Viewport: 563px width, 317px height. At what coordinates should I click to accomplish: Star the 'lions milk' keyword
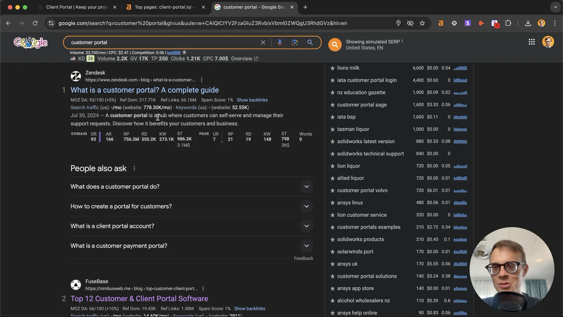tap(332, 68)
